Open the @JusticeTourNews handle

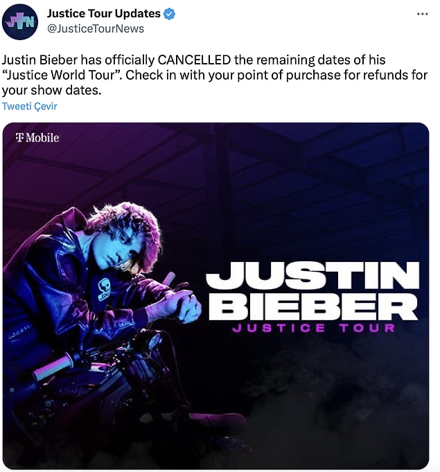96,28
